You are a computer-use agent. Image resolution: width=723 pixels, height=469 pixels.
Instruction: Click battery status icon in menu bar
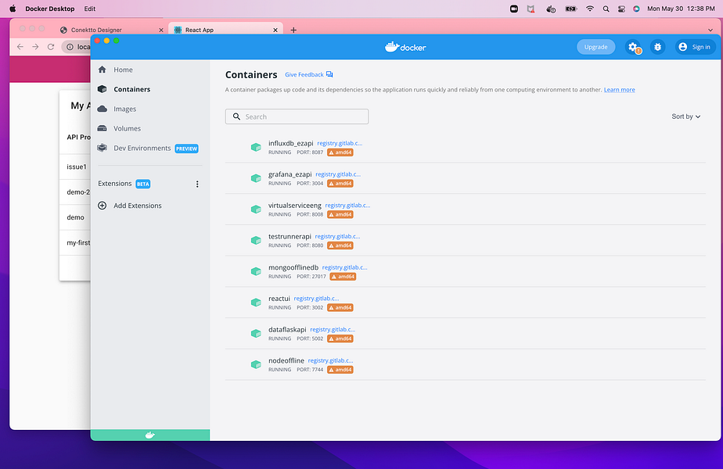pyautogui.click(x=571, y=9)
